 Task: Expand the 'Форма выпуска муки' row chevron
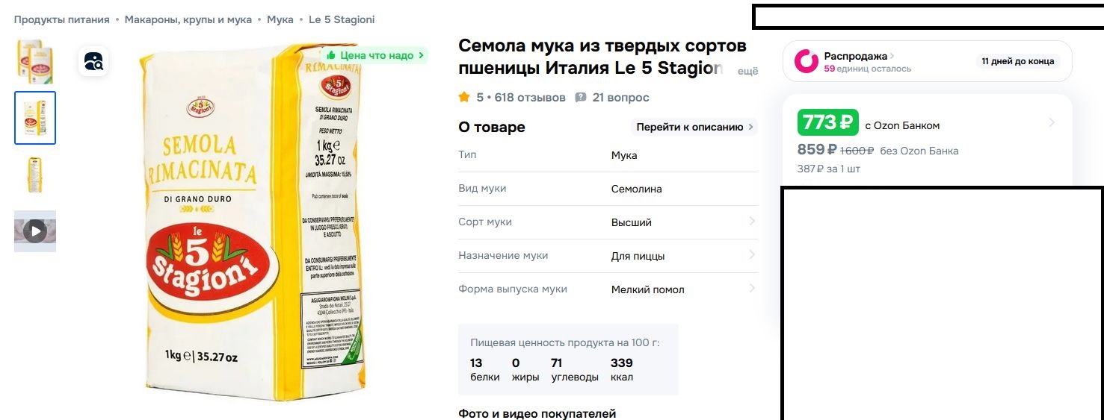(x=751, y=289)
